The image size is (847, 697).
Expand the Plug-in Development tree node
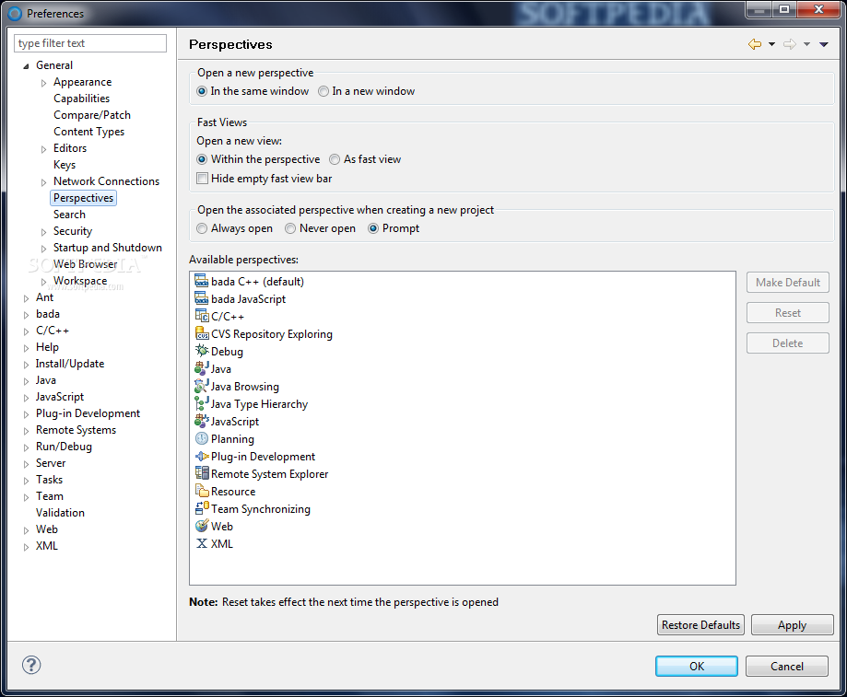coord(26,415)
